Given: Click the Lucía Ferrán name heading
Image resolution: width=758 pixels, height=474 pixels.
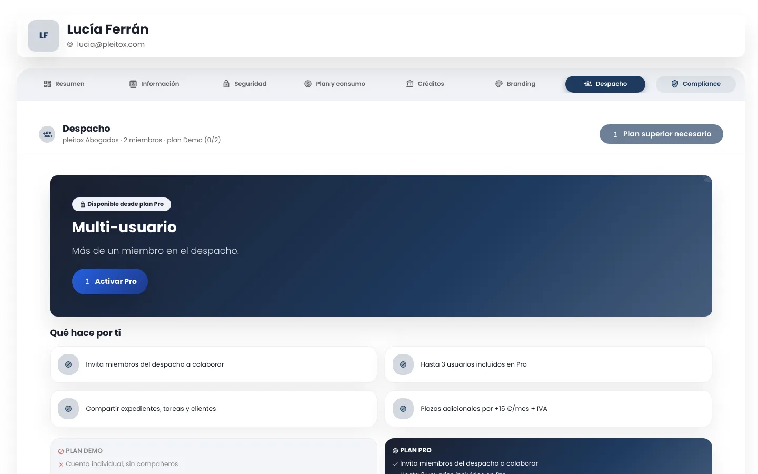Looking at the screenshot, I should 108,29.
